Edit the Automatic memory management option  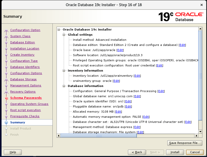coord(146,117)
